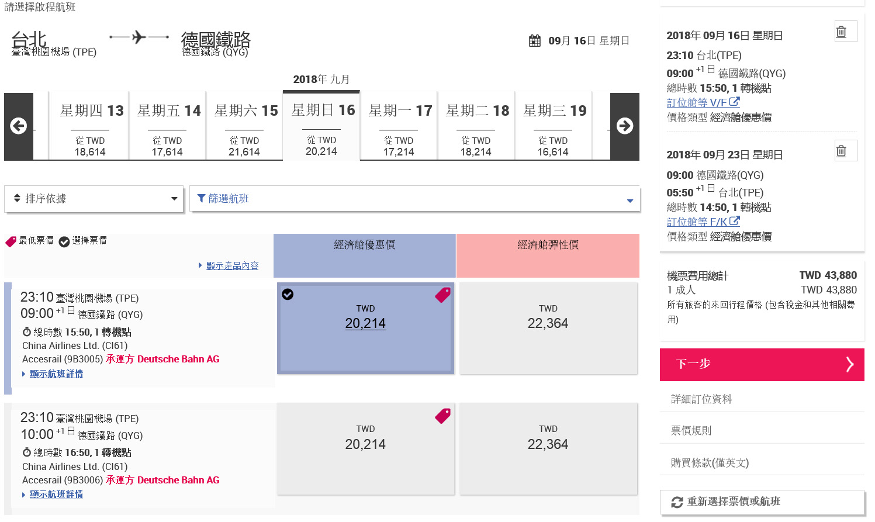Screen dimensions: 875x522
Task: Expand the 篩選航班 filter panel
Action: click(x=414, y=199)
